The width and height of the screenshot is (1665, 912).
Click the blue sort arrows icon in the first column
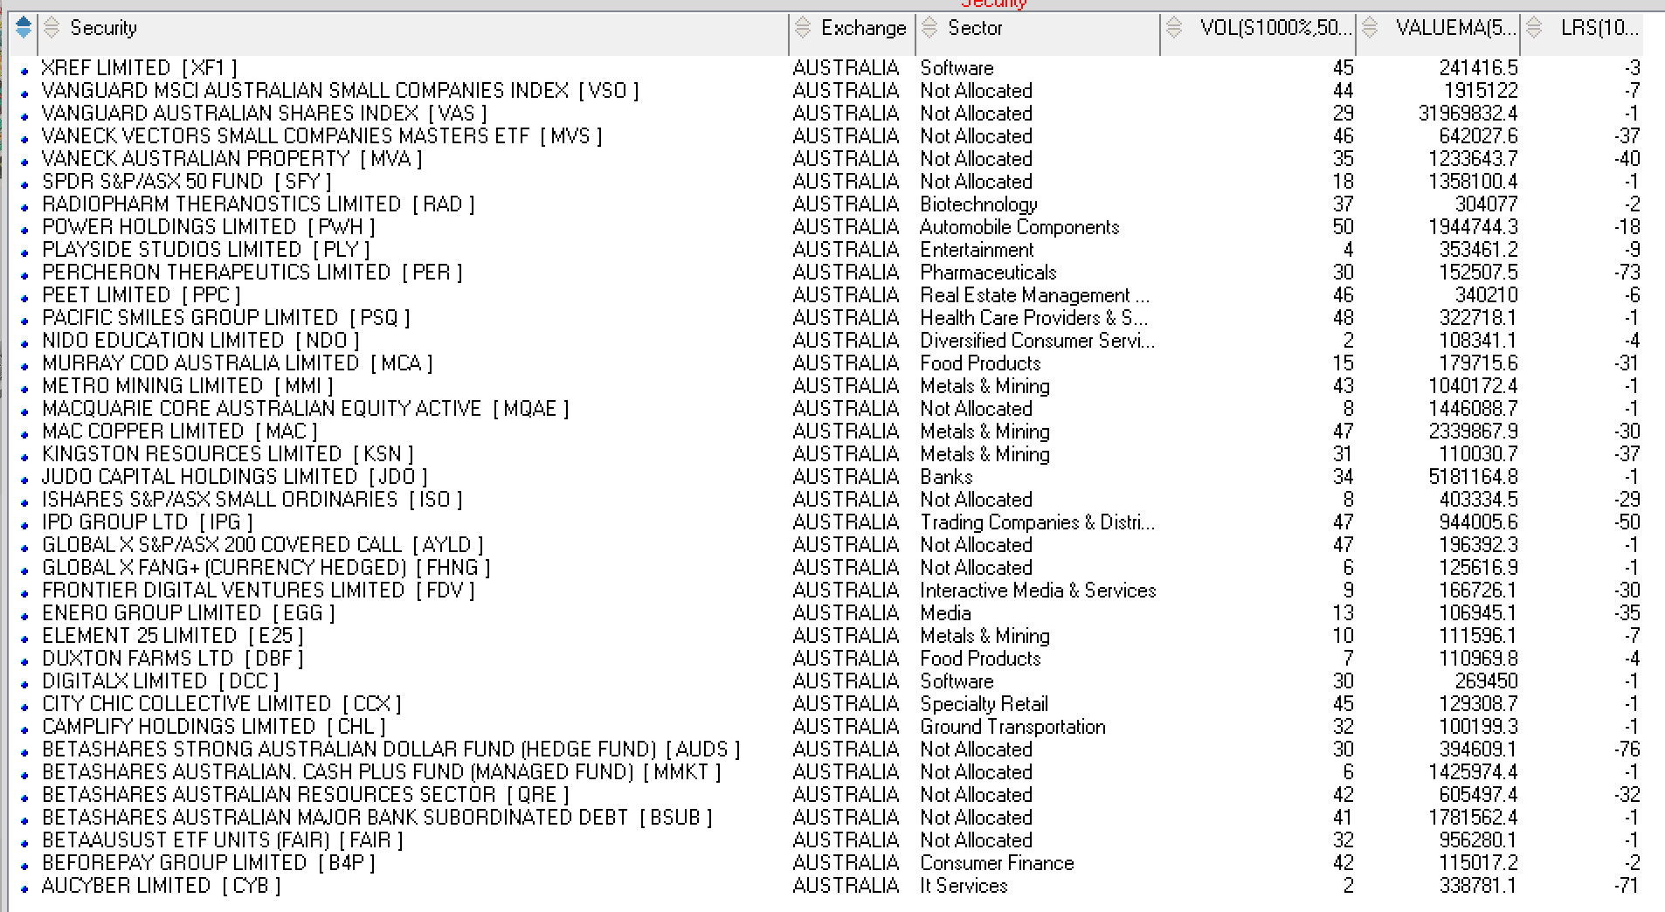(x=24, y=28)
